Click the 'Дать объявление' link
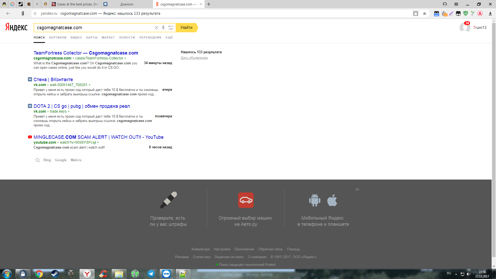 (x=194, y=58)
